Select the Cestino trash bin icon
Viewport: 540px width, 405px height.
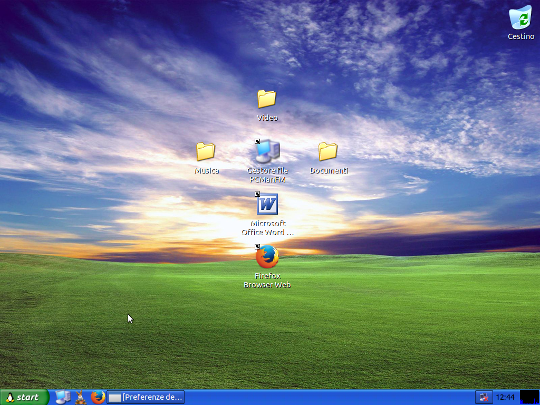pyautogui.click(x=520, y=18)
